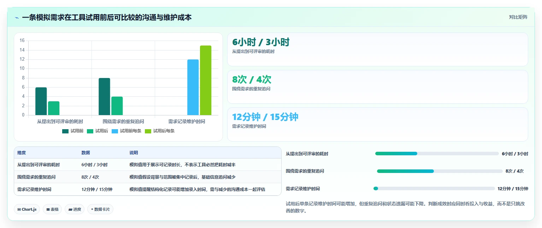This screenshot has height=228, width=542.
Task: Click the 维度 table column header
Action: [22, 153]
